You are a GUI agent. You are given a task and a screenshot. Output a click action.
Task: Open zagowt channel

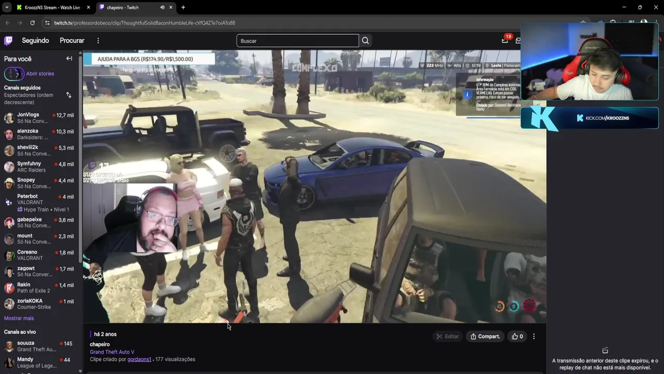click(x=40, y=271)
